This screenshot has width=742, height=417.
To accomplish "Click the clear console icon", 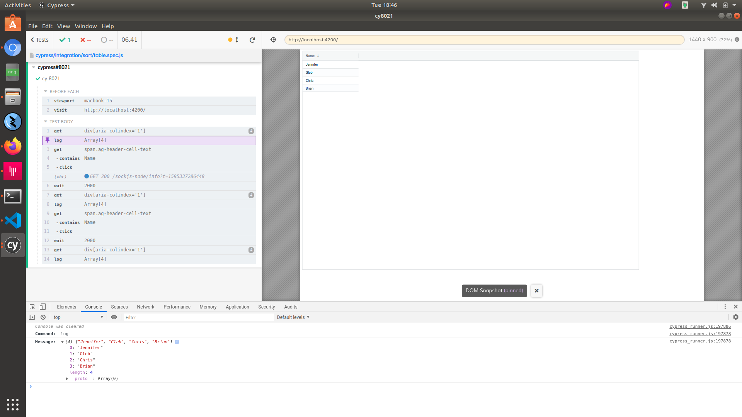I will [x=43, y=317].
